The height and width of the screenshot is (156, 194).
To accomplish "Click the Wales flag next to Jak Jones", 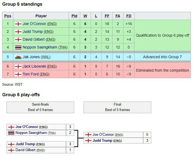I will pos(19,57).
